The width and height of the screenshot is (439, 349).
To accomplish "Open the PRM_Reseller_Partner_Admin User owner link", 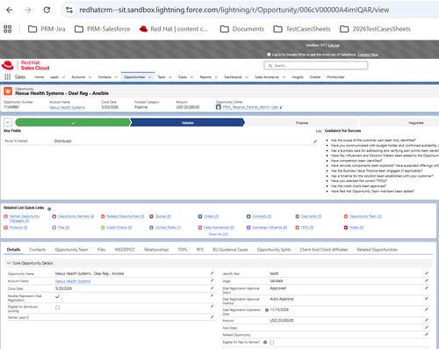I will (x=250, y=107).
